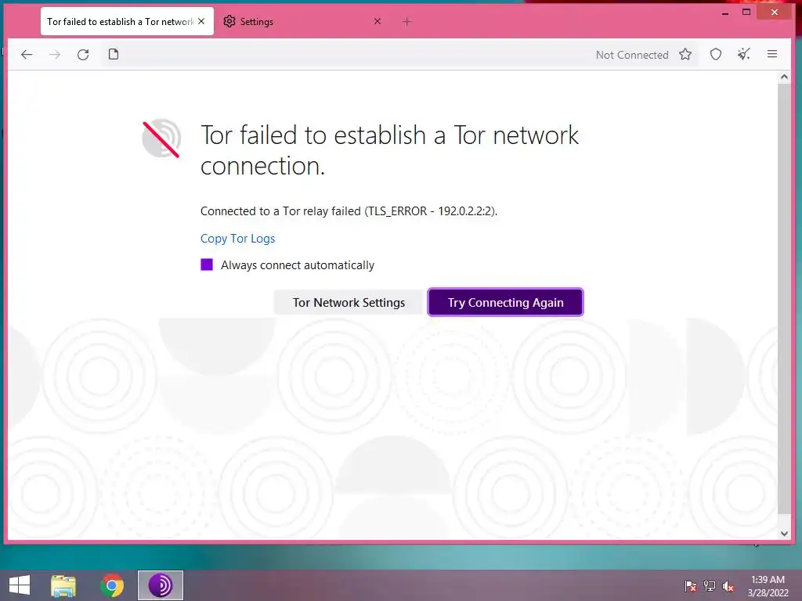
Task: Click the Not Connected address bar text
Action: pyautogui.click(x=632, y=56)
